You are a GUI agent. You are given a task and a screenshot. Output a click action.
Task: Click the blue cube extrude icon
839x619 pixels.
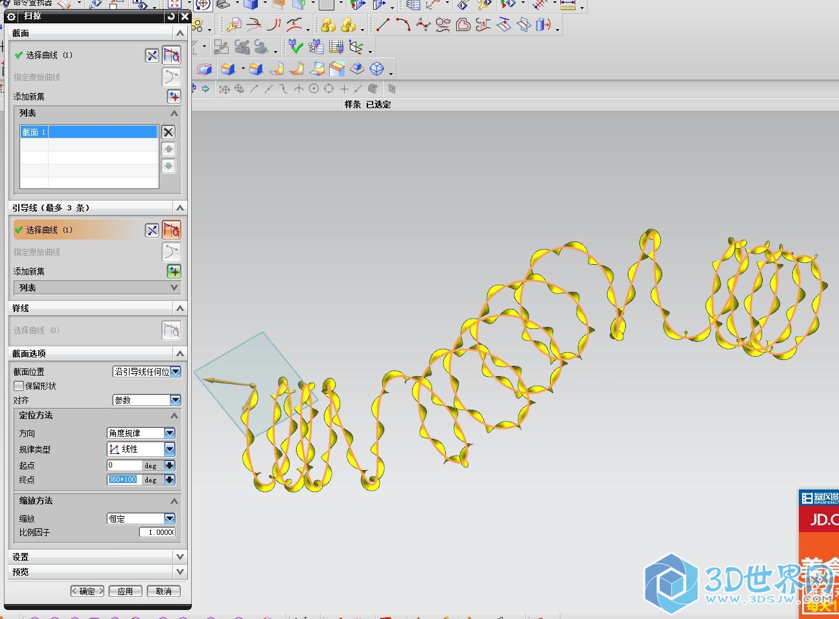pyautogui.click(x=227, y=69)
